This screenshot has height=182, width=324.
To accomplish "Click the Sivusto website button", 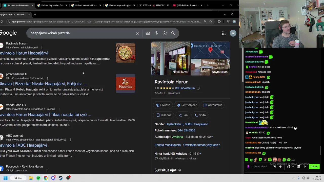I will (x=163, y=105).
